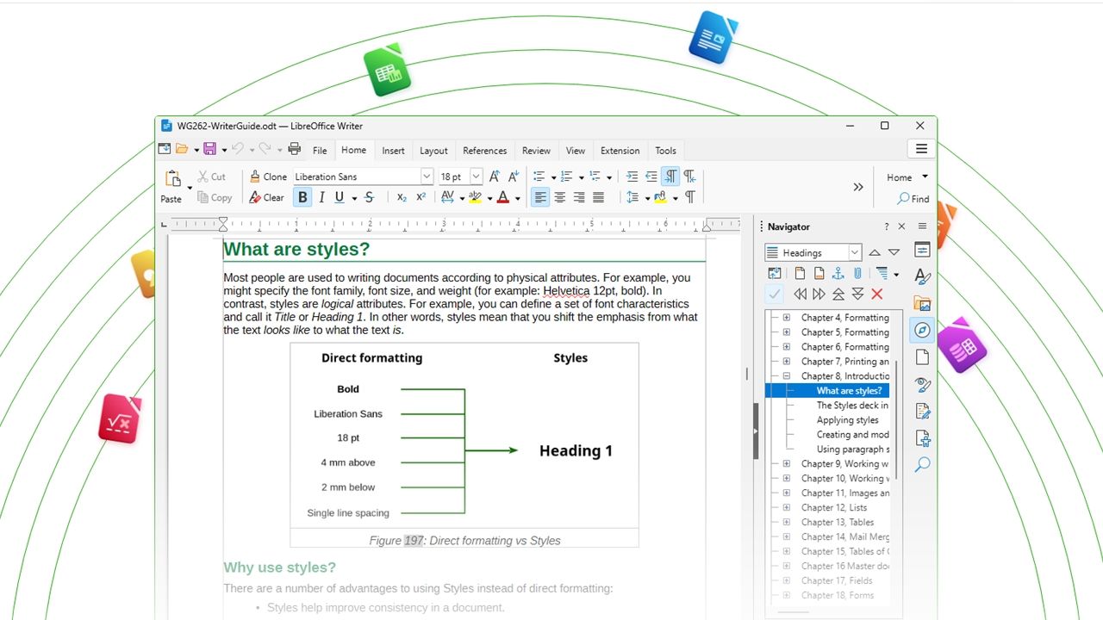
Task: Open the Home dropdown at ribbon right
Action: point(907,177)
